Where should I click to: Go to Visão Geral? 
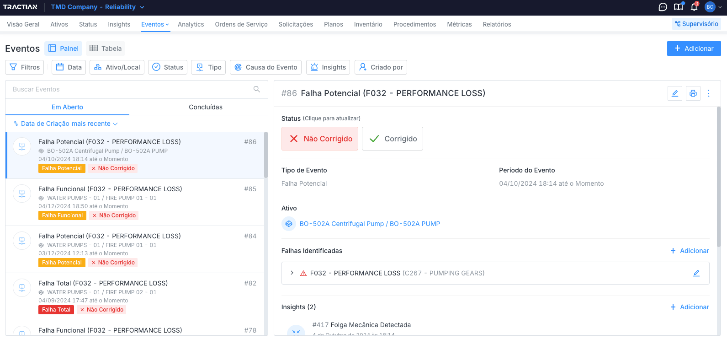pos(23,24)
